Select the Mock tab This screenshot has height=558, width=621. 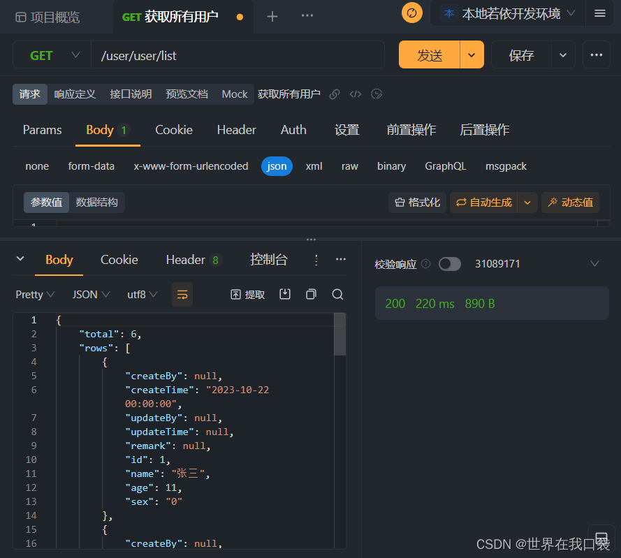[x=235, y=94]
